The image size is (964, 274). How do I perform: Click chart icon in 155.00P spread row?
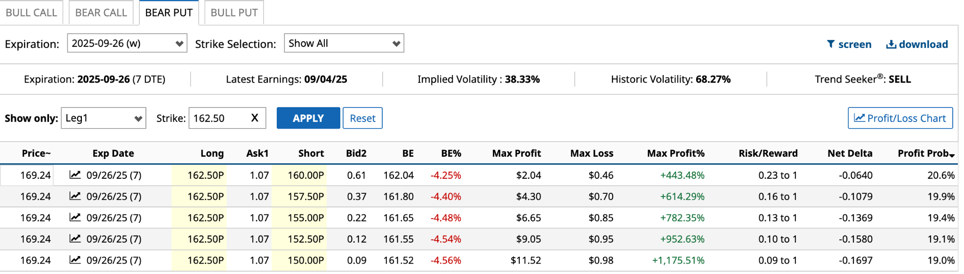tap(75, 217)
